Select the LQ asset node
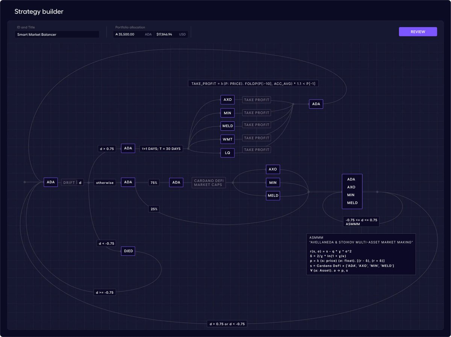The width and height of the screenshot is (451, 337). click(227, 153)
